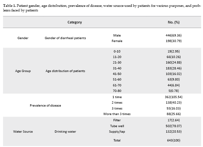
Task: Click "Age distribution of patients" cell
Action: [x=66, y=71]
